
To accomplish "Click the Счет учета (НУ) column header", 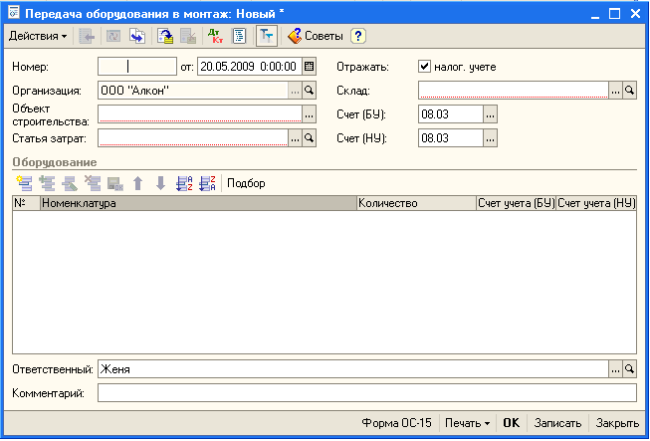I will point(596,203).
